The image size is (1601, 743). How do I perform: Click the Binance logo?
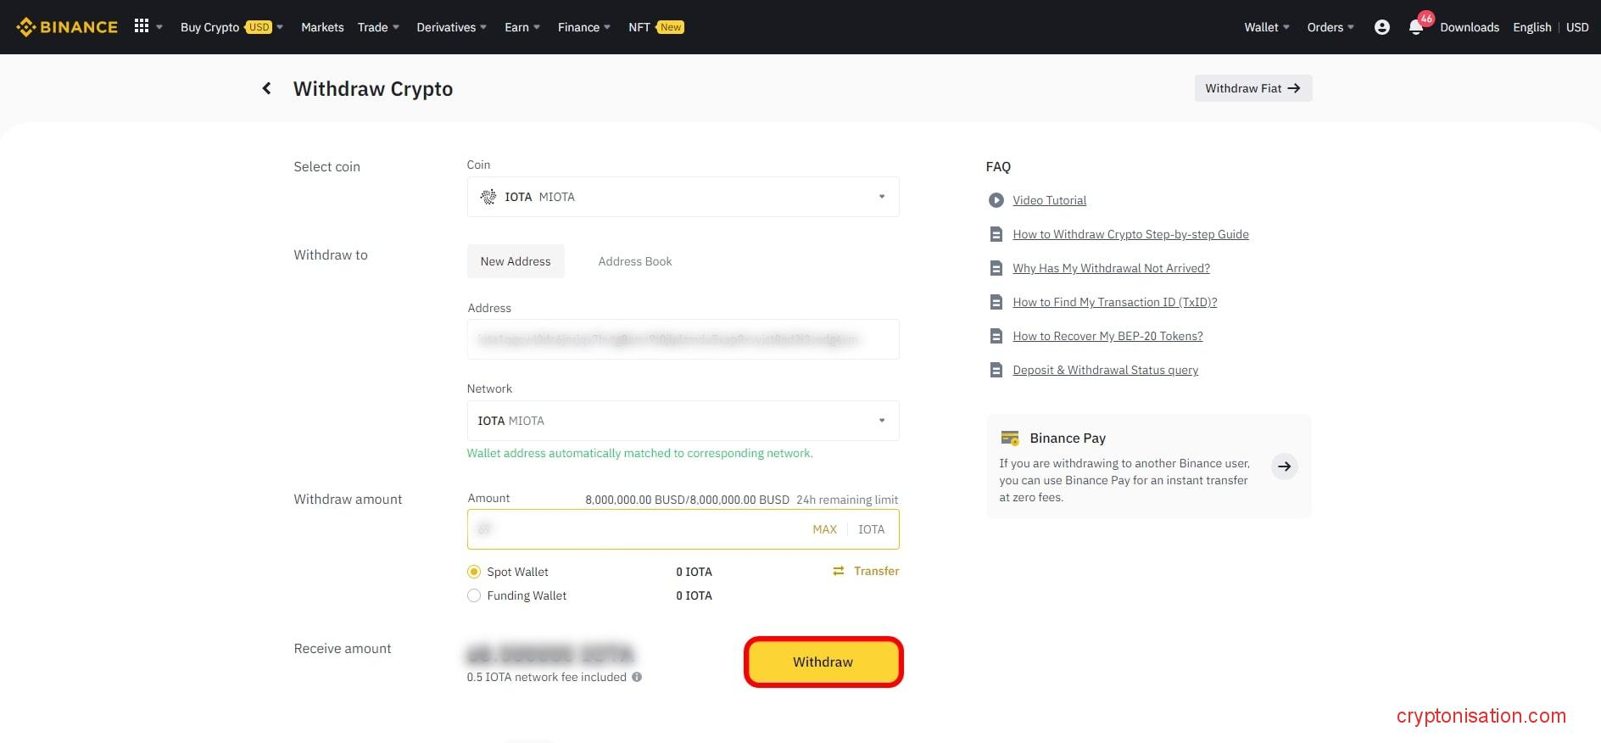point(67,27)
